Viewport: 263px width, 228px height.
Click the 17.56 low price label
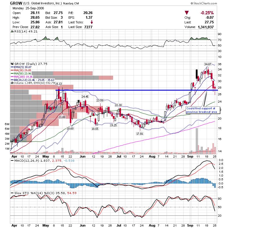click(x=140, y=134)
